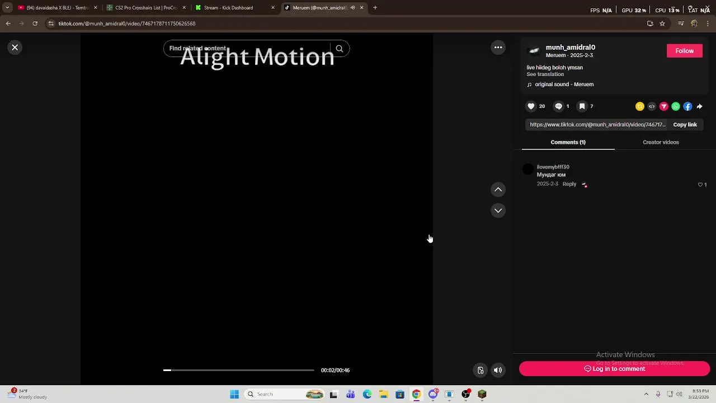Click the yellow repost icon
The image size is (716, 403).
(x=640, y=106)
